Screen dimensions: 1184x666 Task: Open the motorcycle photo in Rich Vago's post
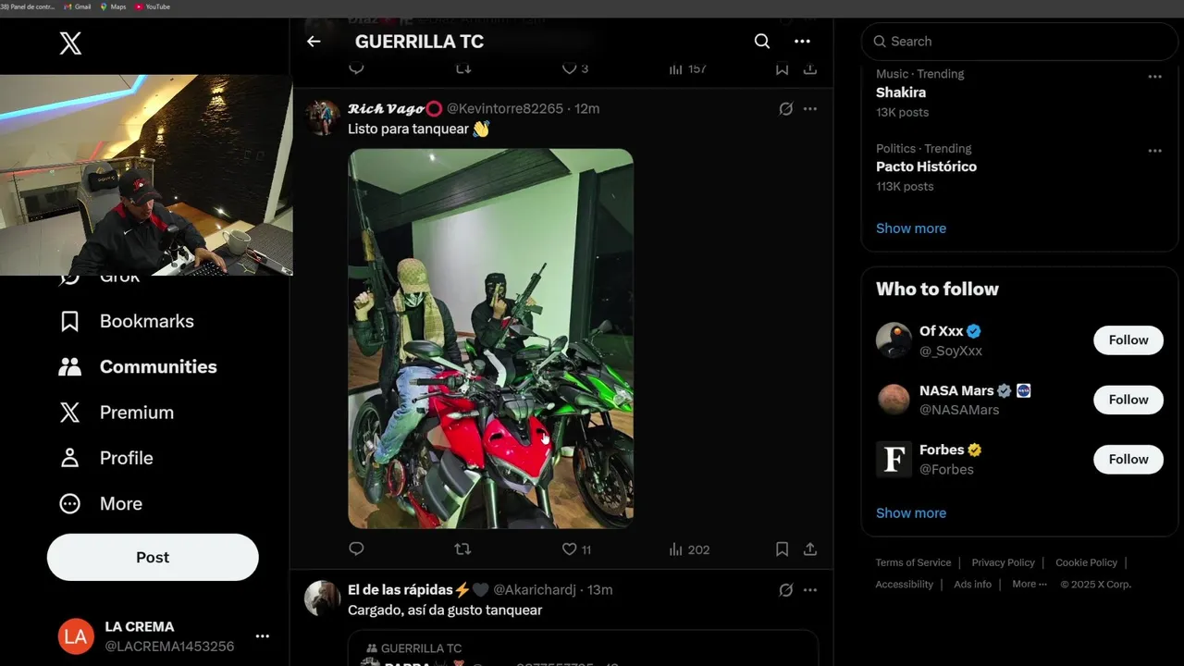click(x=490, y=339)
